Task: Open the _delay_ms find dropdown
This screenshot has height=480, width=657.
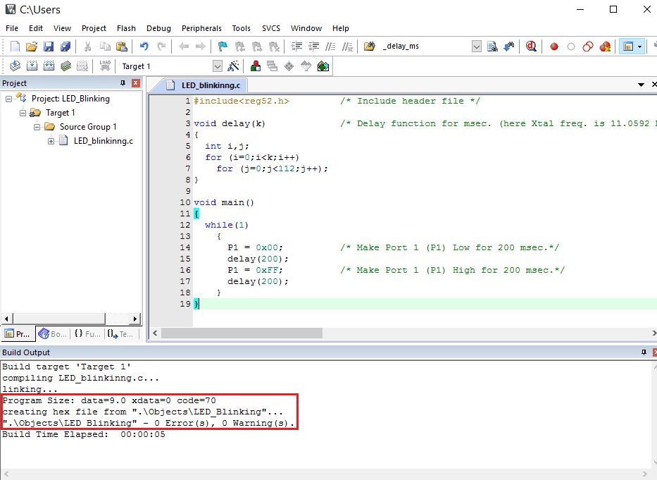Action: [476, 47]
